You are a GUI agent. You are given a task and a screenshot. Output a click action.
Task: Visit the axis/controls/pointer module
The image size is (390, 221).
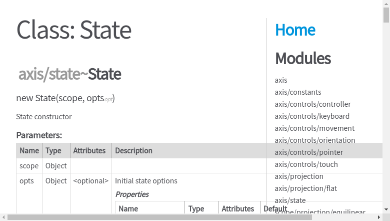coord(308,152)
